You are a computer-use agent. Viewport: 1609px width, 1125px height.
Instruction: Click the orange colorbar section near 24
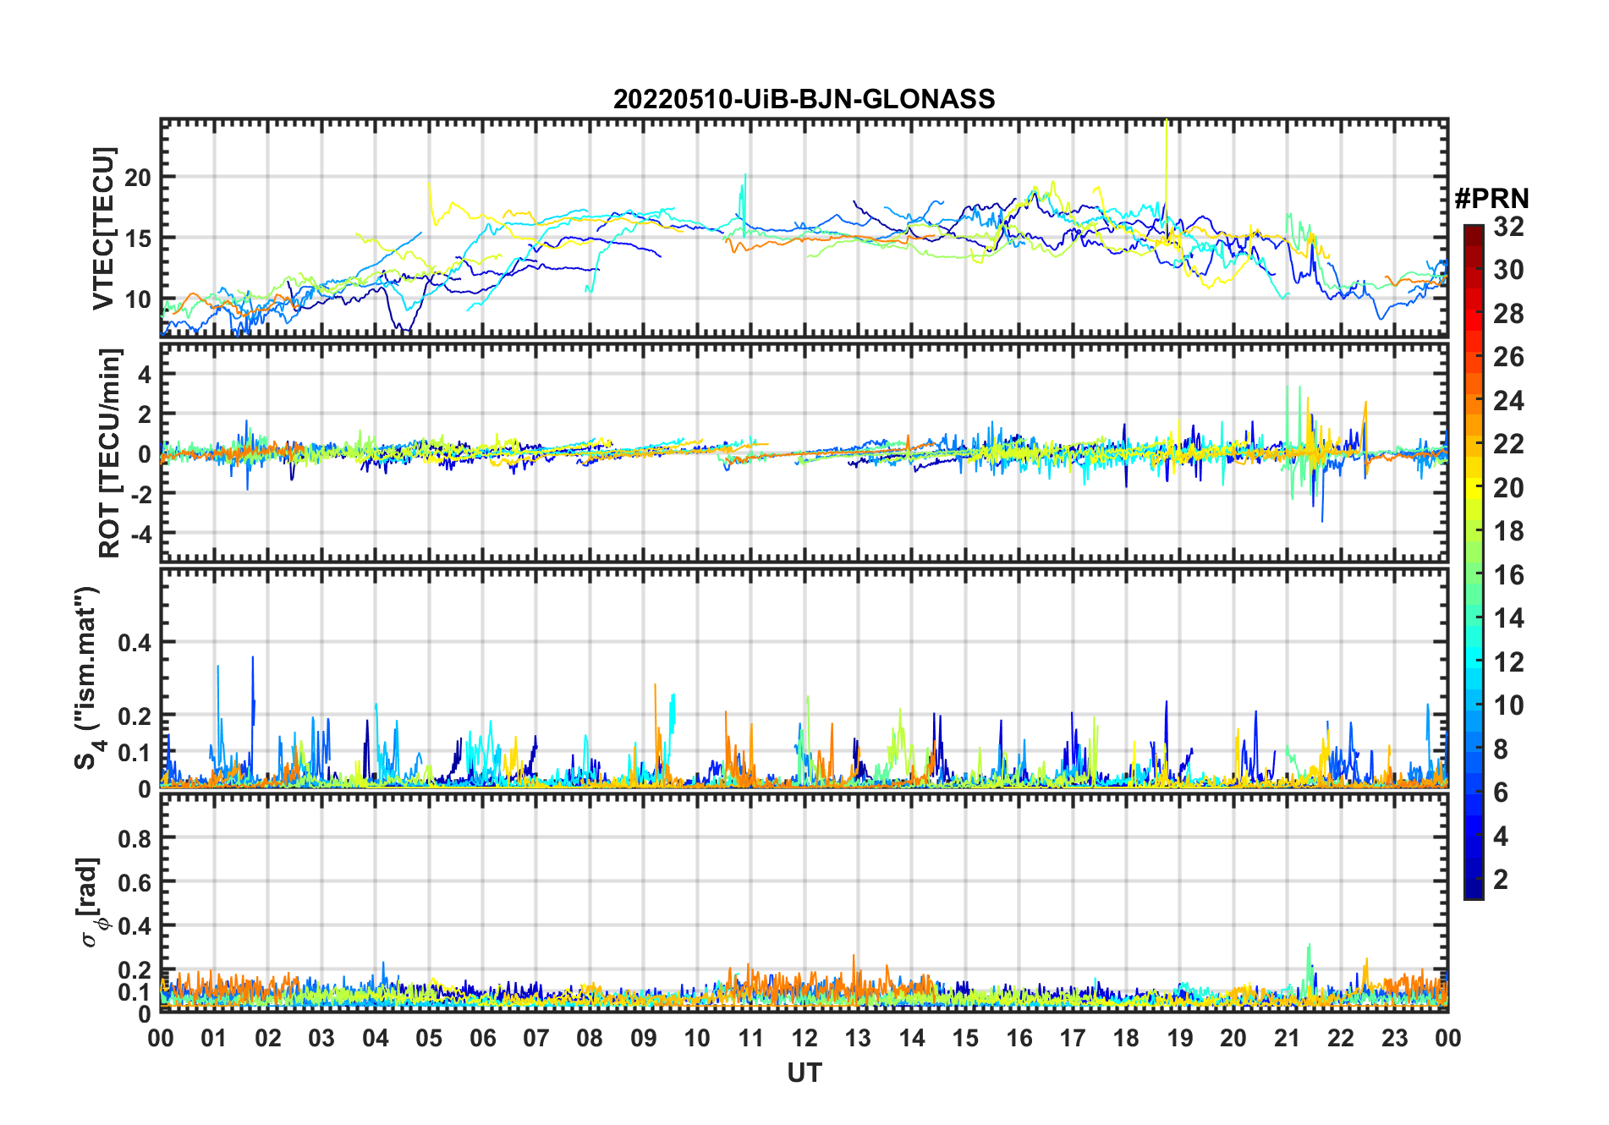pyautogui.click(x=1473, y=400)
